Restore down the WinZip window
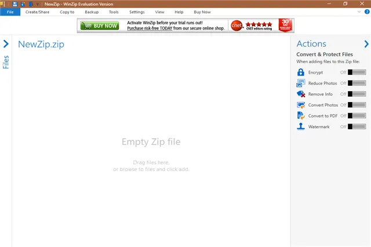Viewport: 371px width, 247px height. 345,4
